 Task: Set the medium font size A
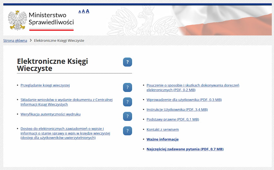[83, 12]
